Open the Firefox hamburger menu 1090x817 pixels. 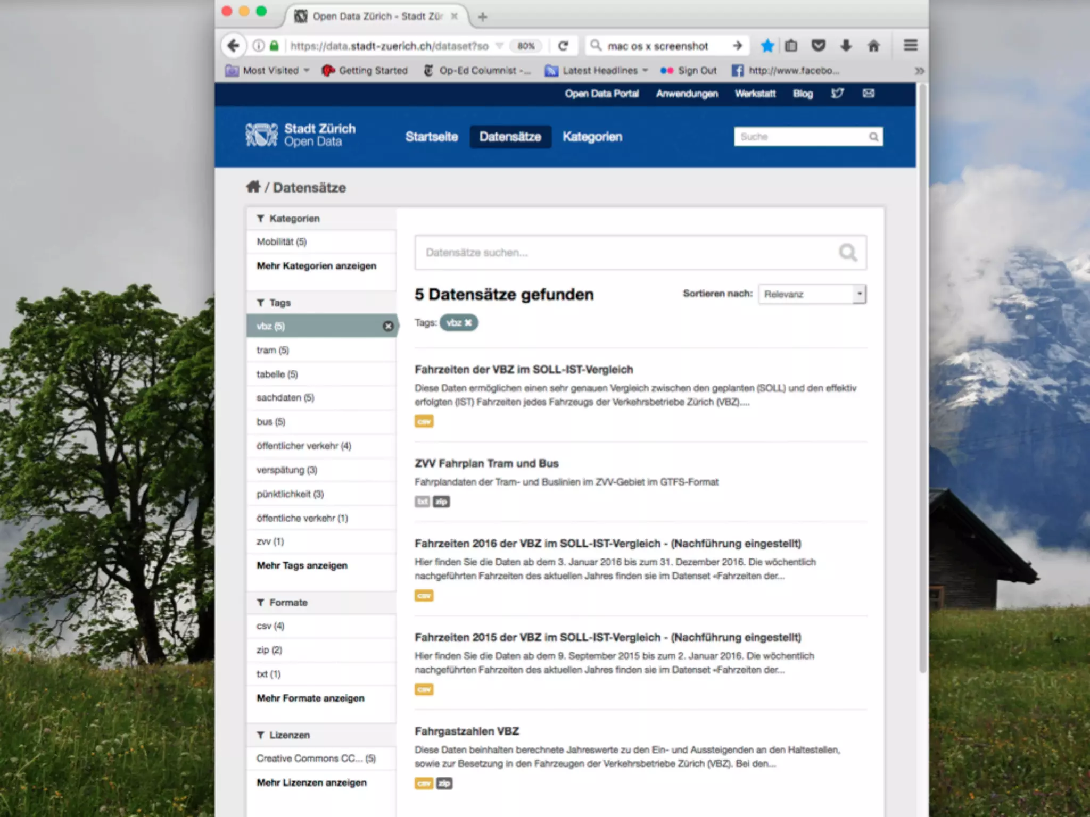[x=910, y=46]
